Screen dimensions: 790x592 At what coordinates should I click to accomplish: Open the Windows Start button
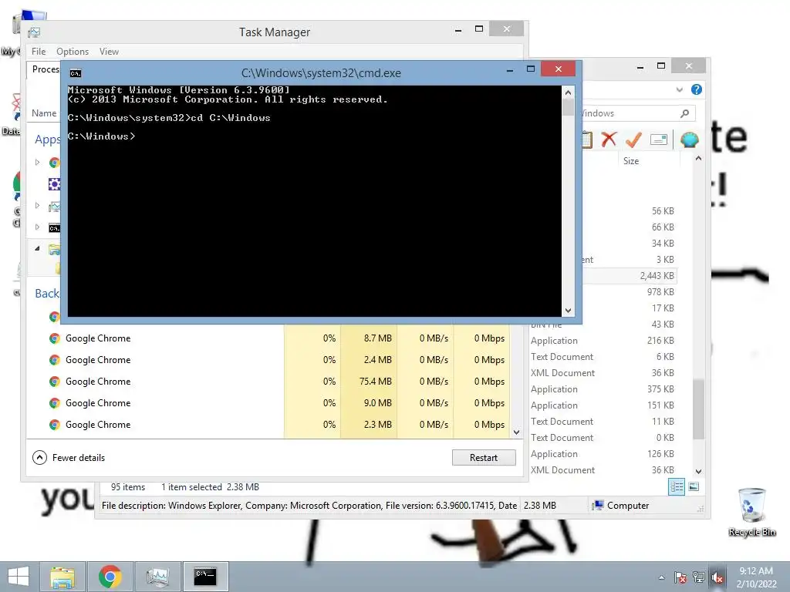pyautogui.click(x=19, y=577)
